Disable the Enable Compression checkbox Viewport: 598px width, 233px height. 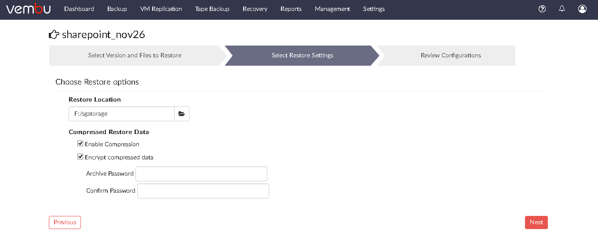click(80, 144)
